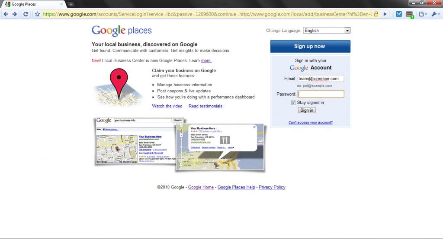Click the play arrow next to address bar

click(385, 14)
